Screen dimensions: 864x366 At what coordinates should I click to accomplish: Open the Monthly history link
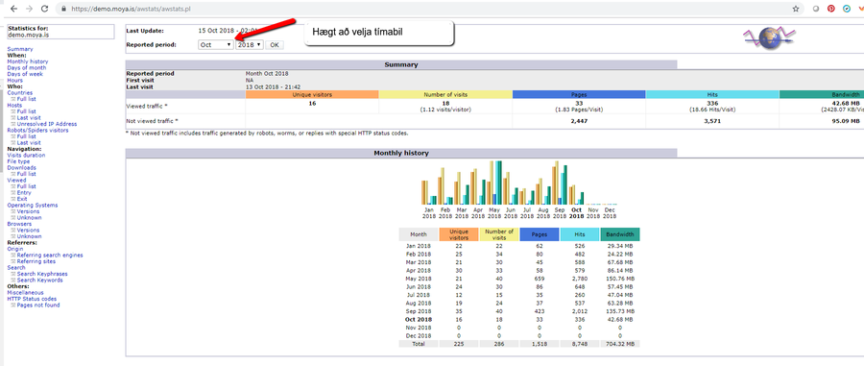28,61
